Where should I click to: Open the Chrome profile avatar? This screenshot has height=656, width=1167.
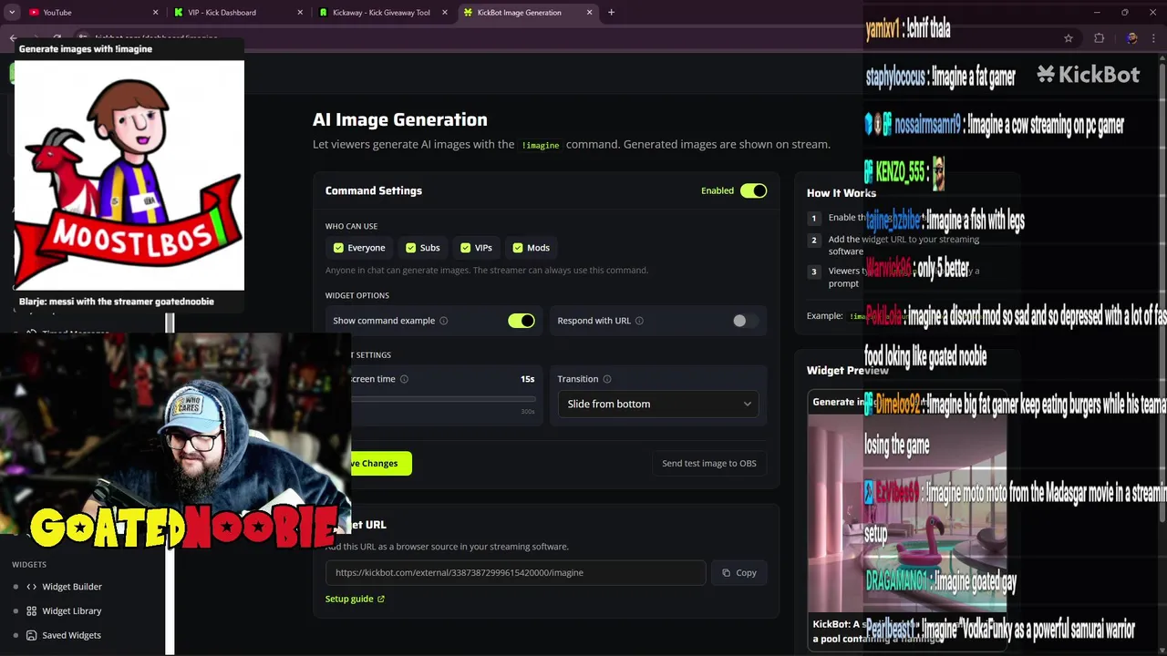(1131, 38)
